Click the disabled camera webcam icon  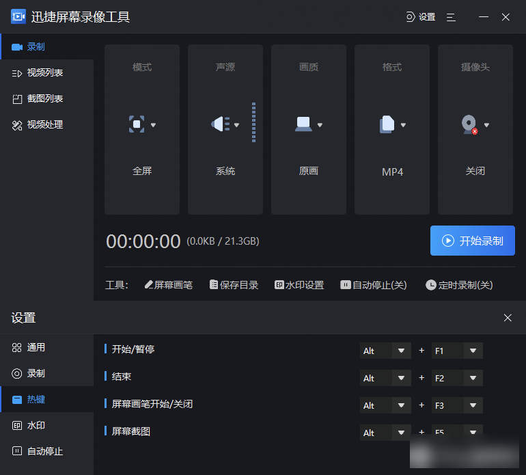(x=469, y=124)
